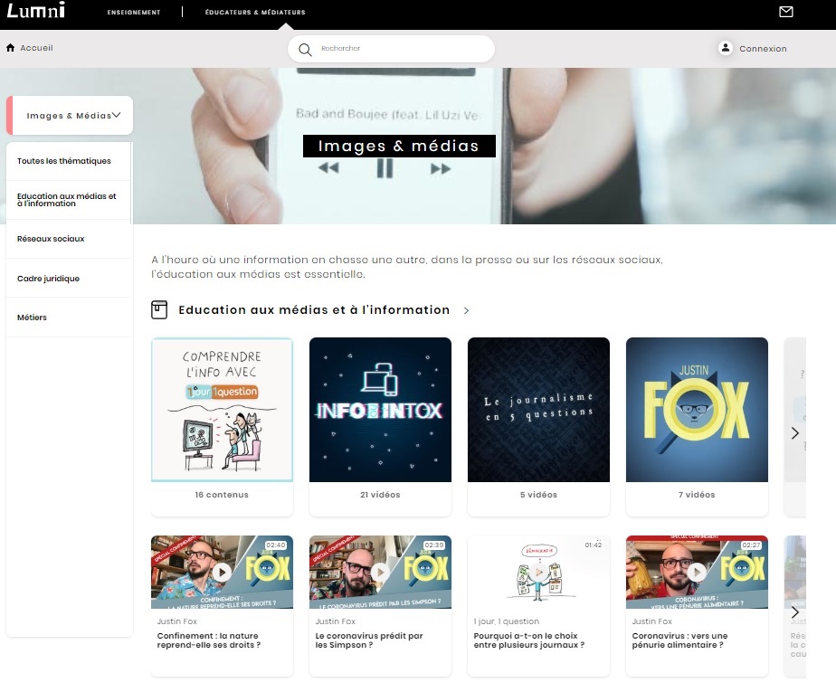The image size is (836, 692).
Task: Open Le coronavirus prédit par les Simpson title
Action: pos(369,640)
